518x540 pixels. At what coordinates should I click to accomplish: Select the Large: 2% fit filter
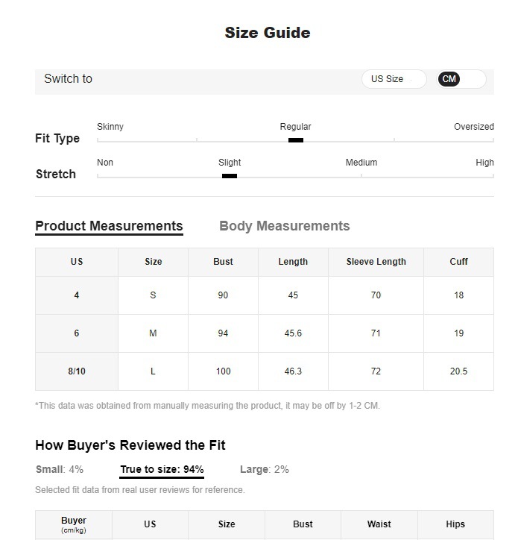coord(265,469)
